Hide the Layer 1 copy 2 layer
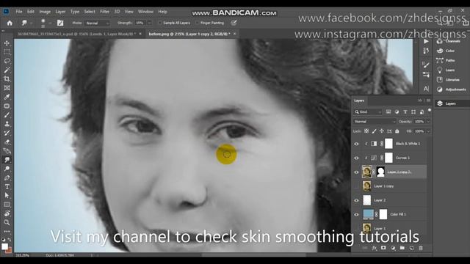 (x=356, y=172)
